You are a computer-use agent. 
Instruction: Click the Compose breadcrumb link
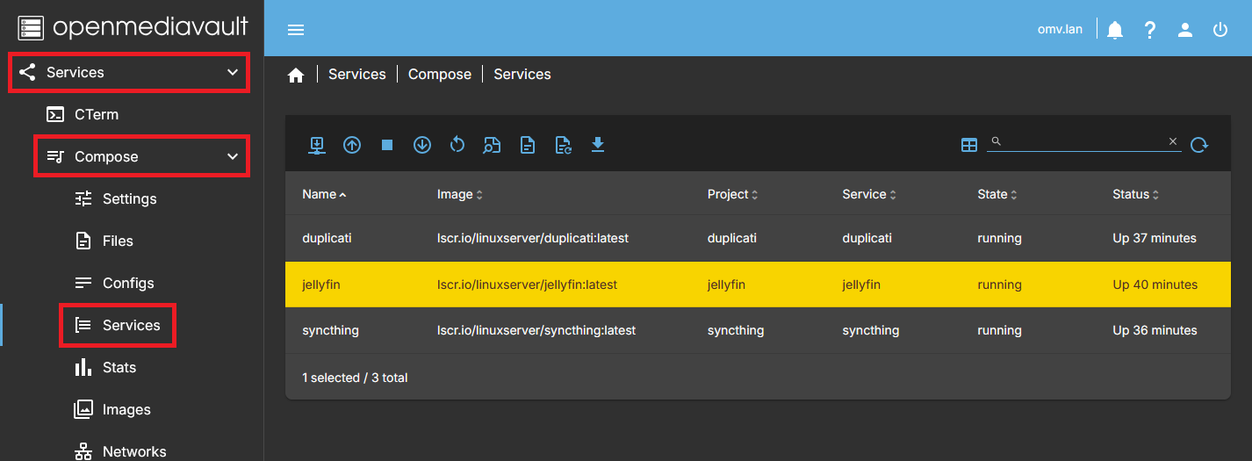[440, 75]
